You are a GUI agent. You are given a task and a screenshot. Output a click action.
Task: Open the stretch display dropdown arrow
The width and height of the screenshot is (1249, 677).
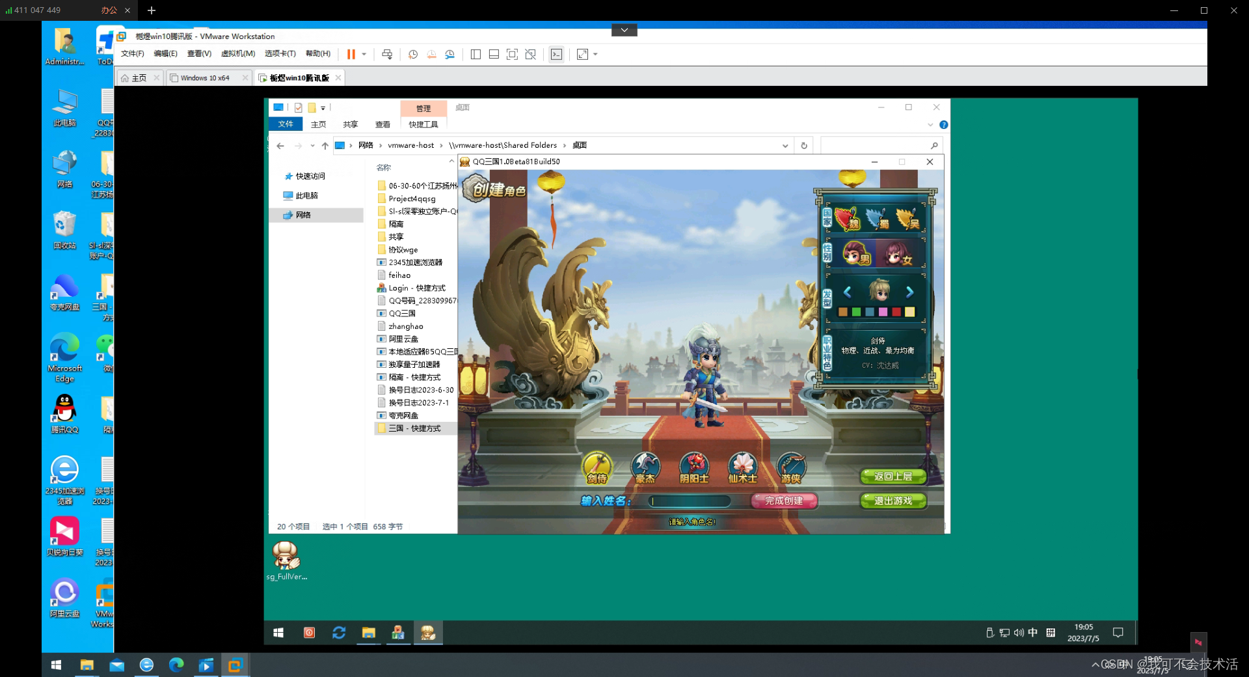pyautogui.click(x=595, y=55)
